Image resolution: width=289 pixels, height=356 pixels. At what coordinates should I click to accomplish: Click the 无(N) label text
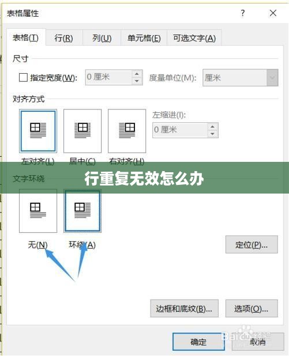click(x=37, y=245)
